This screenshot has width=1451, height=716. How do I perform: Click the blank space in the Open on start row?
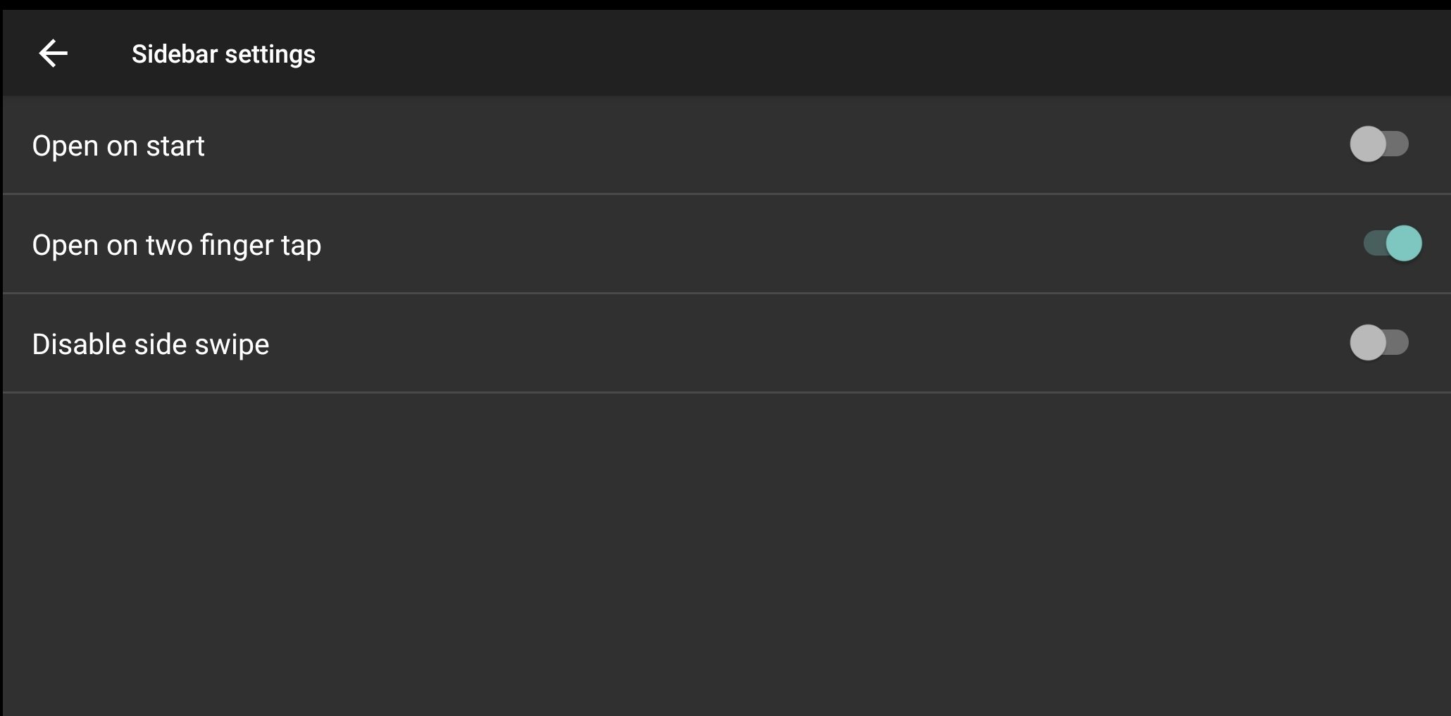click(775, 145)
